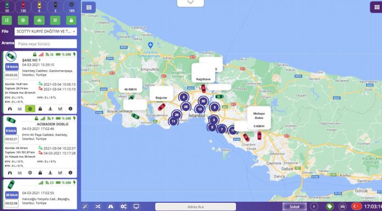
Task: Click the Turkish flag language button
Action: [357, 207]
